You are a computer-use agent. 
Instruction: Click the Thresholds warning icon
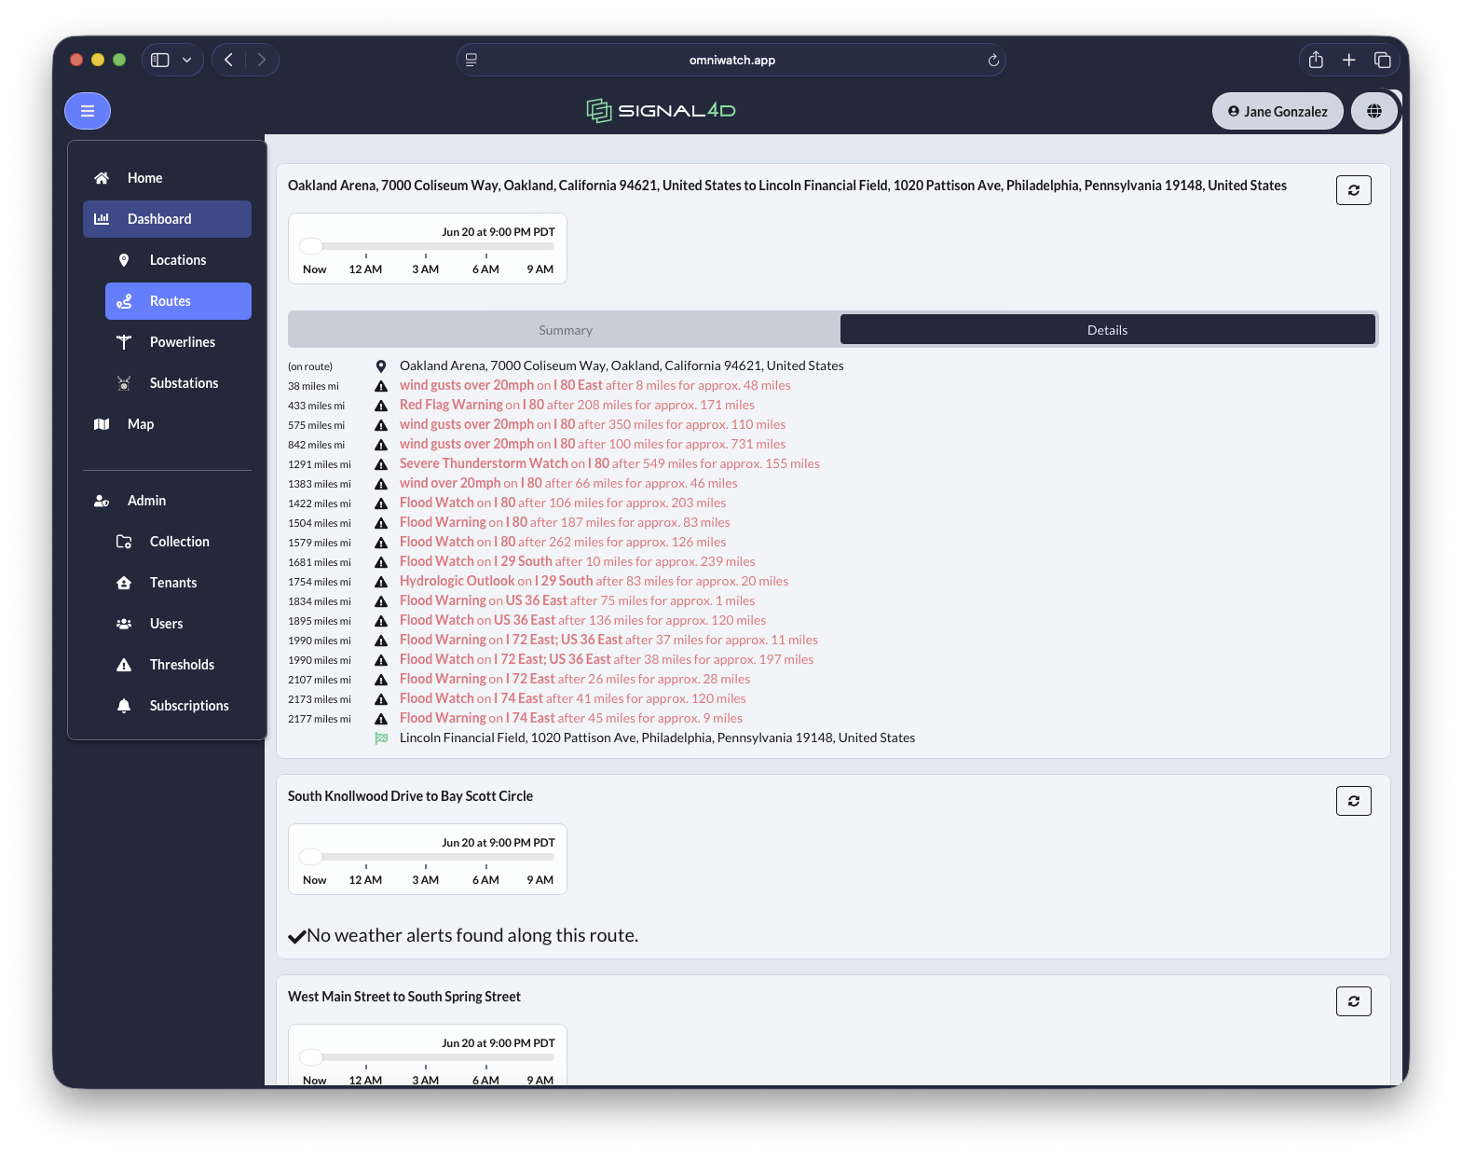click(x=124, y=665)
